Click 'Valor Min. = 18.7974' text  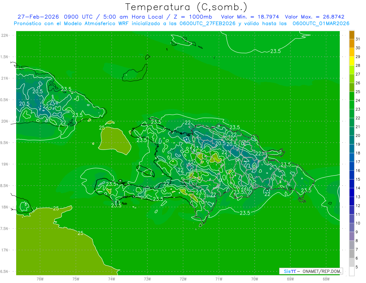250,17
